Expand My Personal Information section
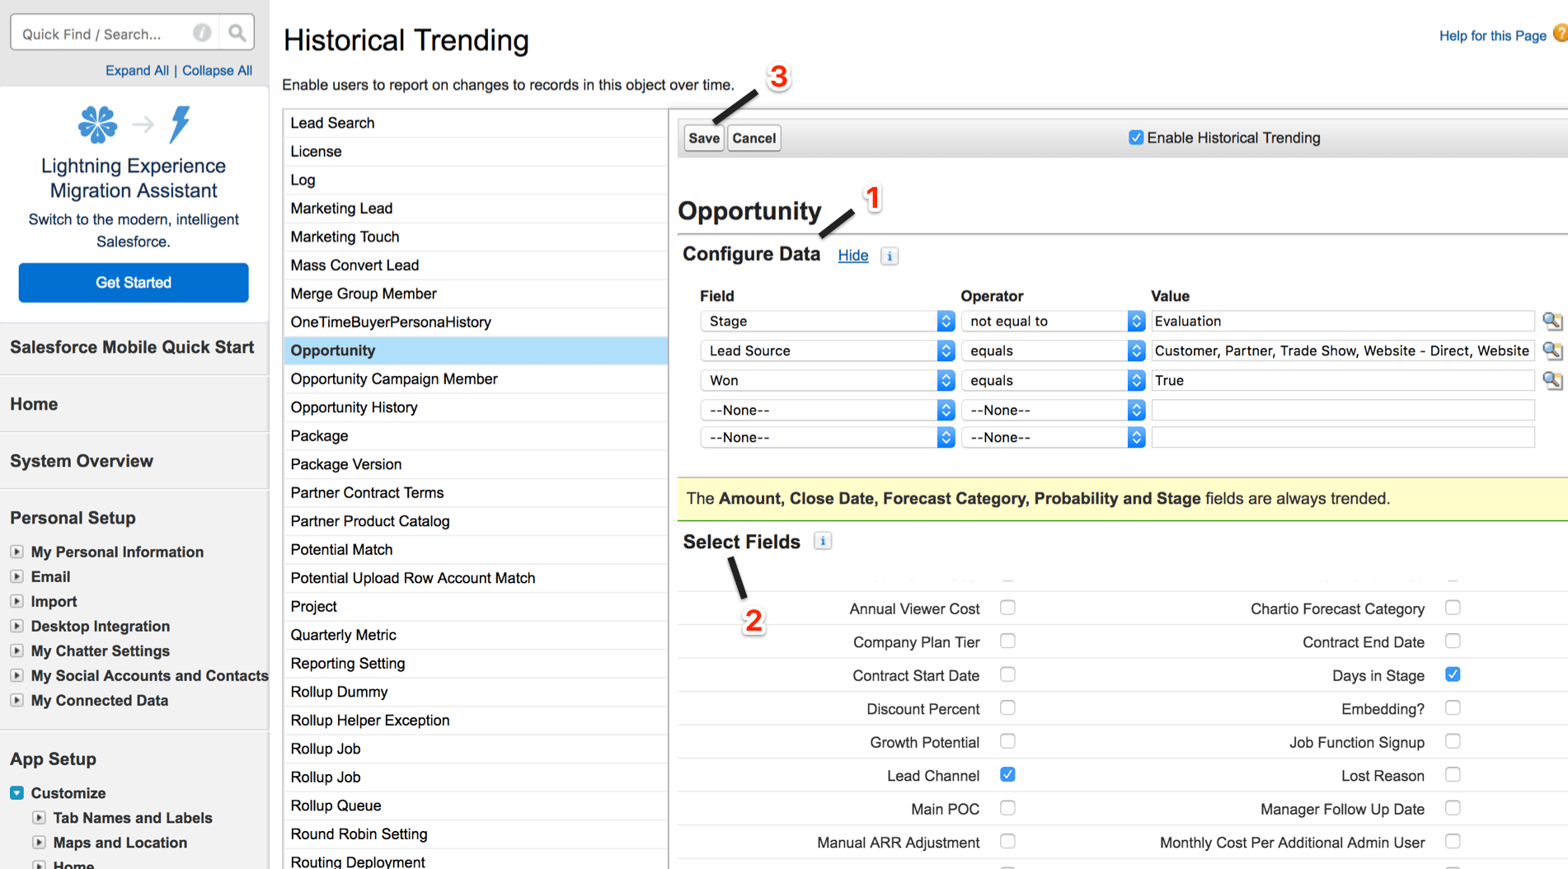Screen dimensions: 1568x869 coord(16,552)
